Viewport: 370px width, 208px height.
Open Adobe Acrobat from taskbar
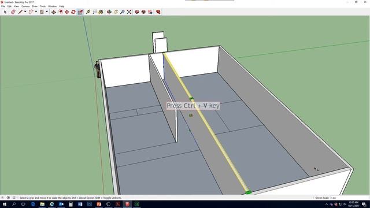[x=118, y=204]
